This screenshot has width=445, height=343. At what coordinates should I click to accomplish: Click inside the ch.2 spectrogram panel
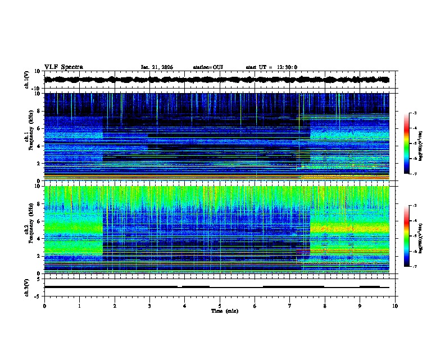[216, 230]
